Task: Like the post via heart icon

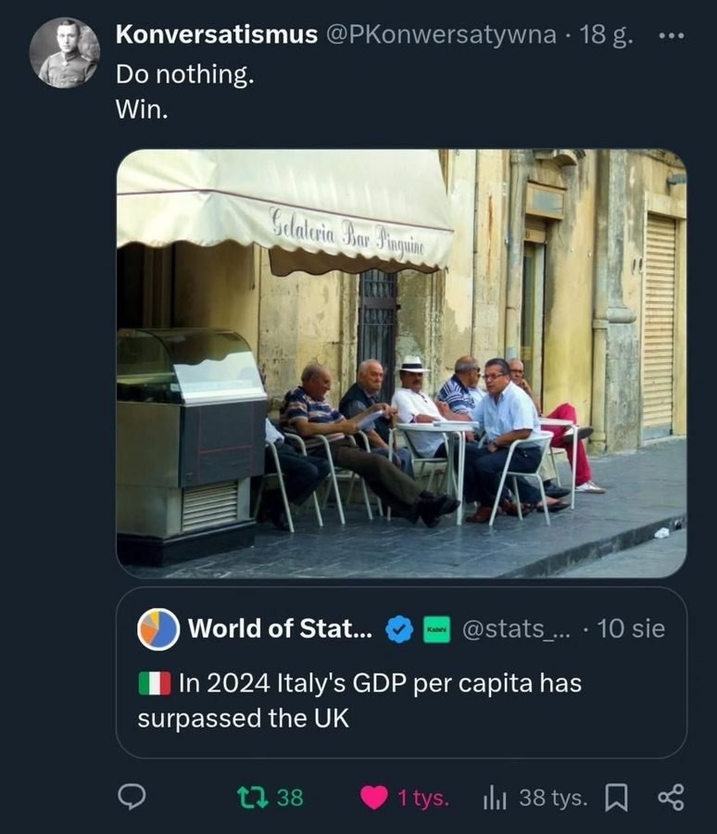Action: tap(373, 797)
